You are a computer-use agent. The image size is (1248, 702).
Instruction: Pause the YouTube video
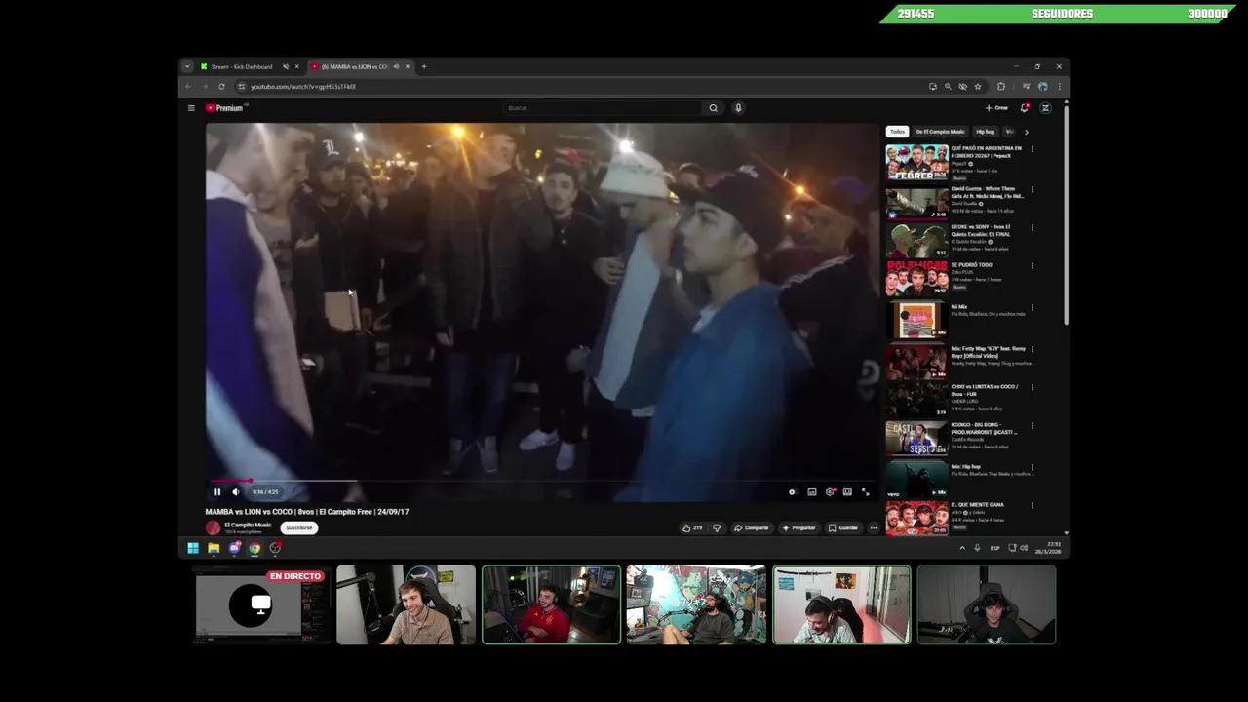coord(217,492)
